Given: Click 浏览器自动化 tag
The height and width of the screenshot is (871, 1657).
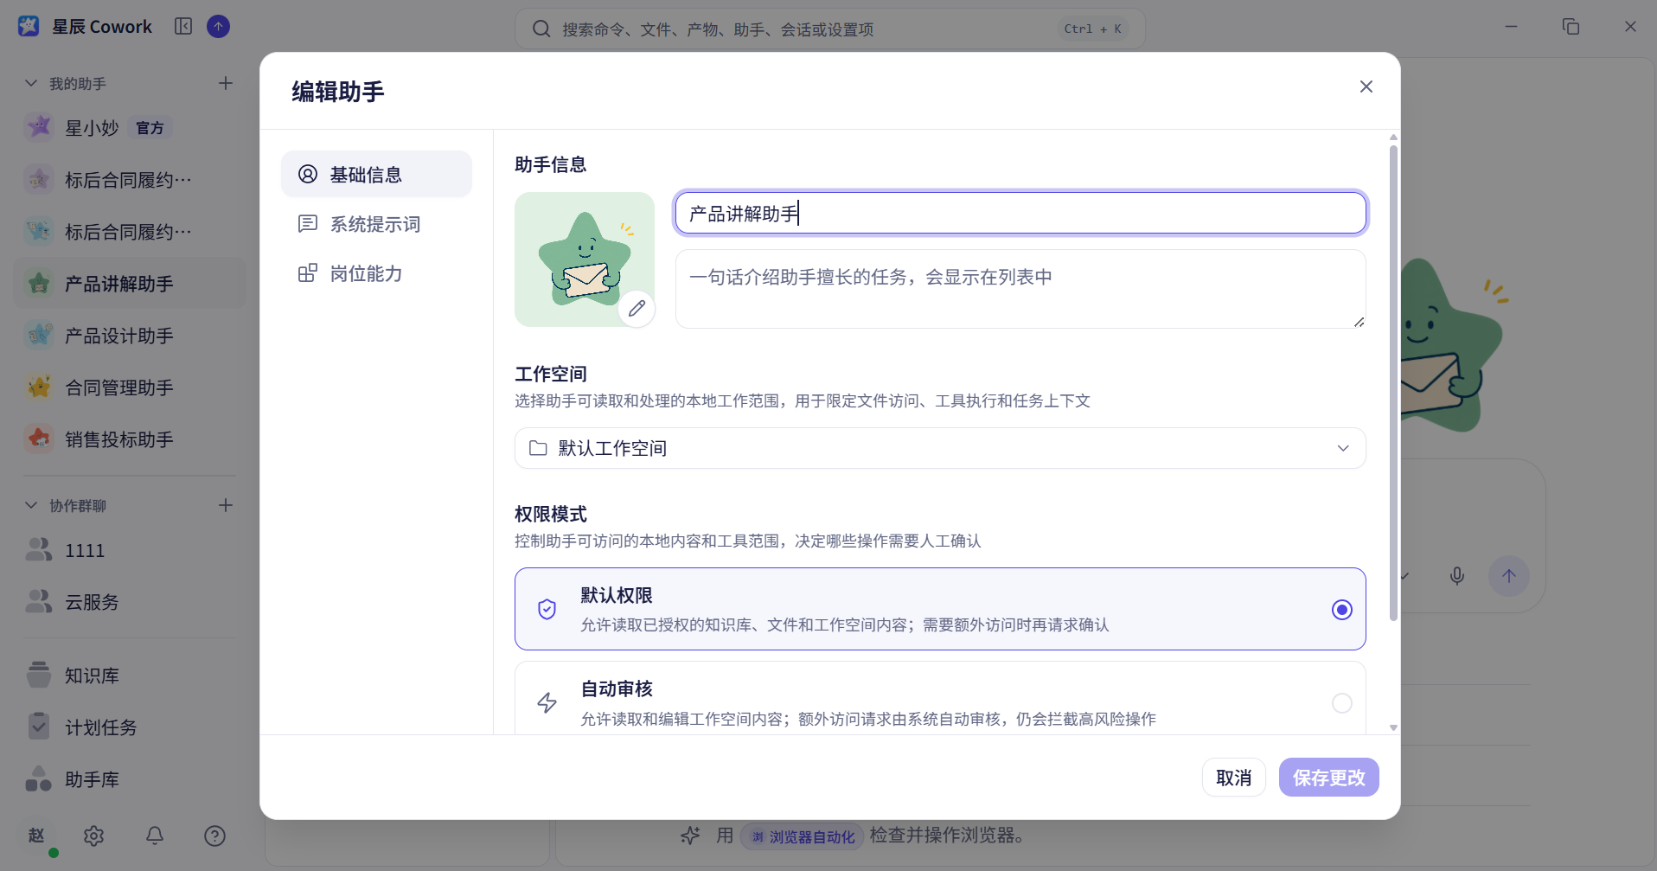Looking at the screenshot, I should (803, 836).
